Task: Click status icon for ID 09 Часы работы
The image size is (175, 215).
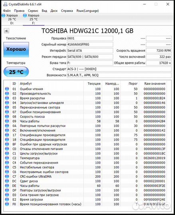Action: [x=7, y=121]
